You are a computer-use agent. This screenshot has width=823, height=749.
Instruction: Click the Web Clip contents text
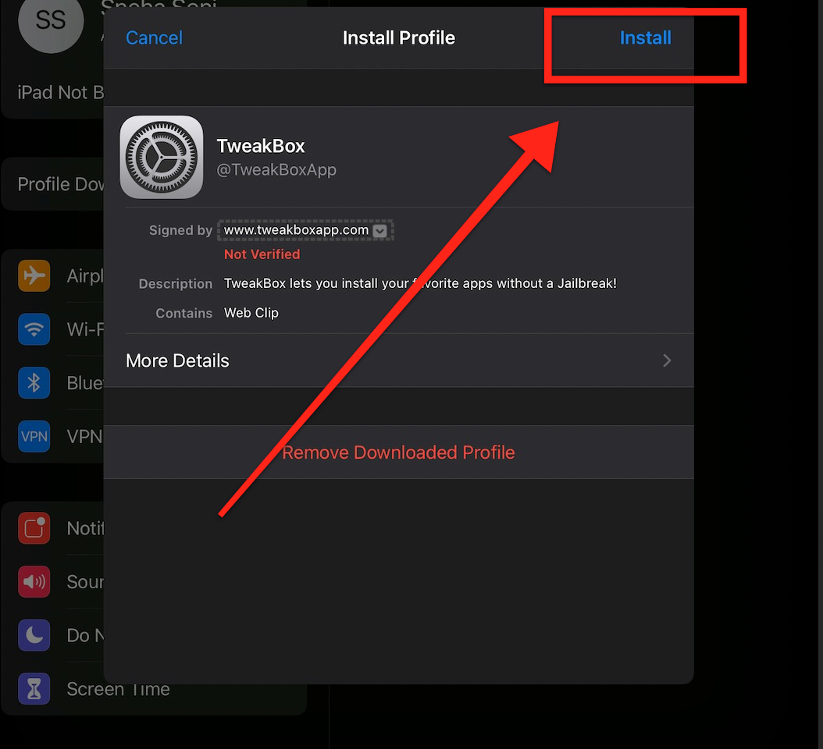pyautogui.click(x=251, y=313)
